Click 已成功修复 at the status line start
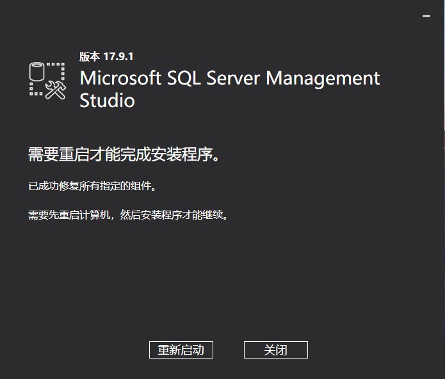 pos(53,187)
